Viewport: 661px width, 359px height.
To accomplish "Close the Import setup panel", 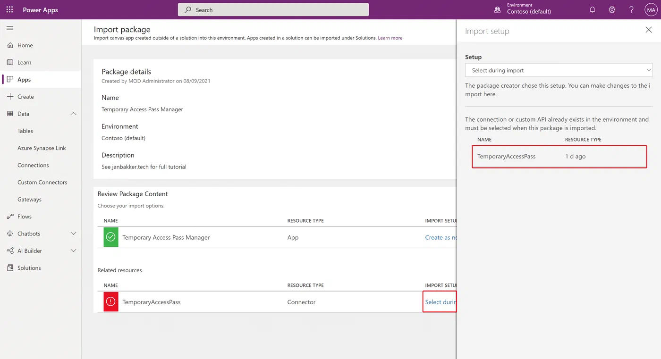I will (x=649, y=30).
